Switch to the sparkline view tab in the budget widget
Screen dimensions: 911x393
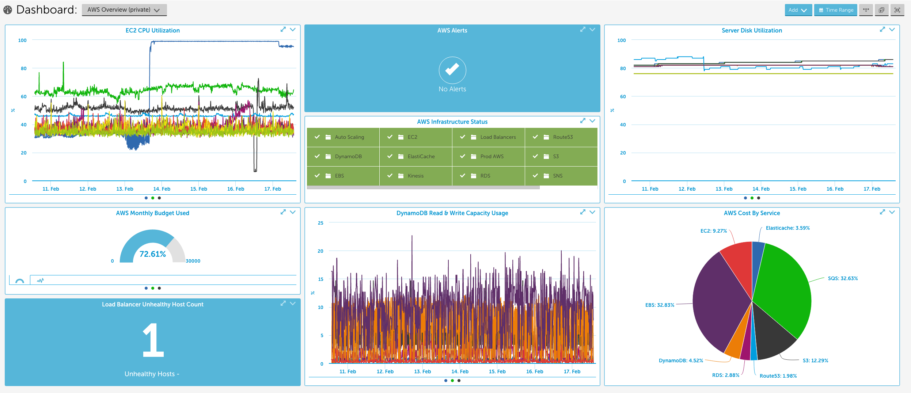tap(39, 281)
